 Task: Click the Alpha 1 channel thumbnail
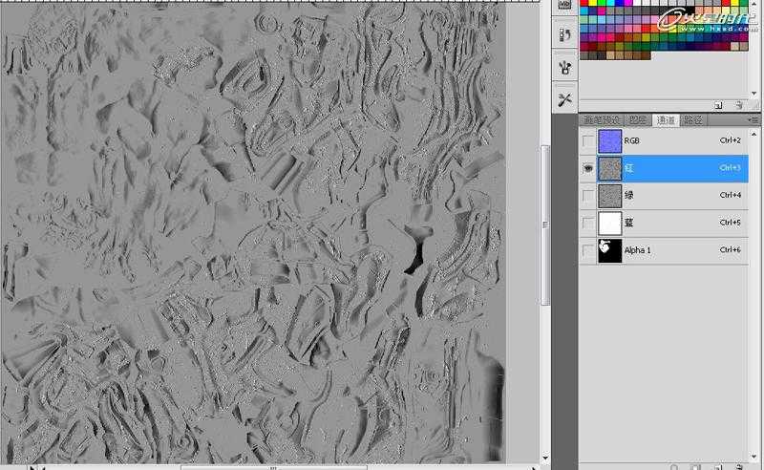[610, 250]
